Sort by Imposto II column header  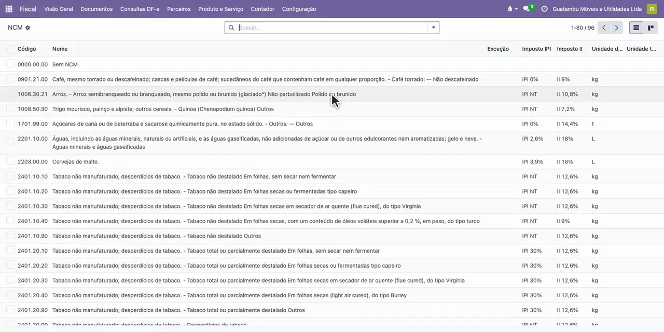[570, 49]
